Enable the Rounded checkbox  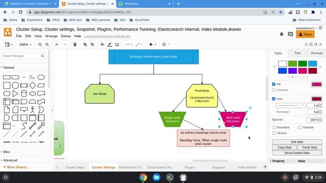[274, 128]
